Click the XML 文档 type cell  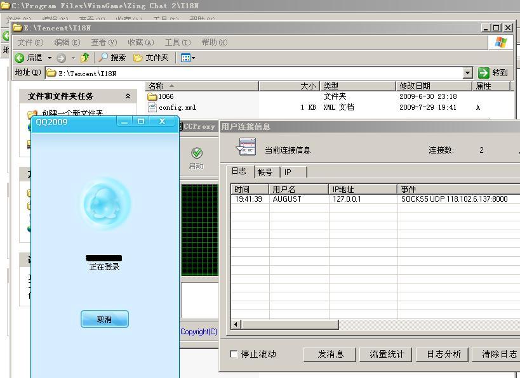[338, 107]
